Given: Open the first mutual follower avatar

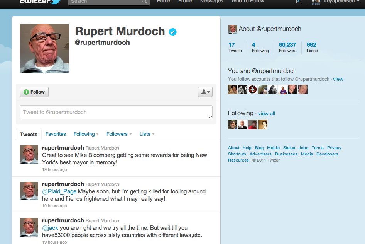Looking at the screenshot, I should pyautogui.click(x=233, y=89).
